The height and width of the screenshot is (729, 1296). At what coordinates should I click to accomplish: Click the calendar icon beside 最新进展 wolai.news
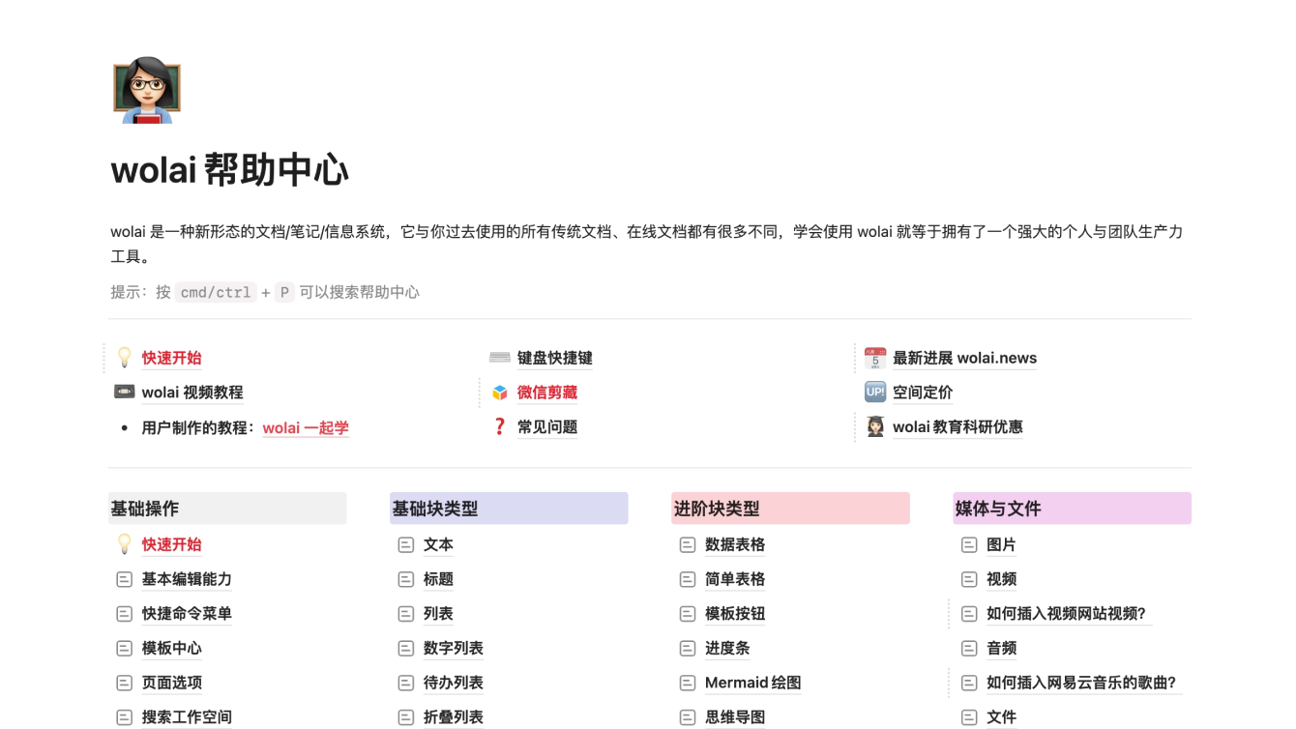pyautogui.click(x=875, y=357)
